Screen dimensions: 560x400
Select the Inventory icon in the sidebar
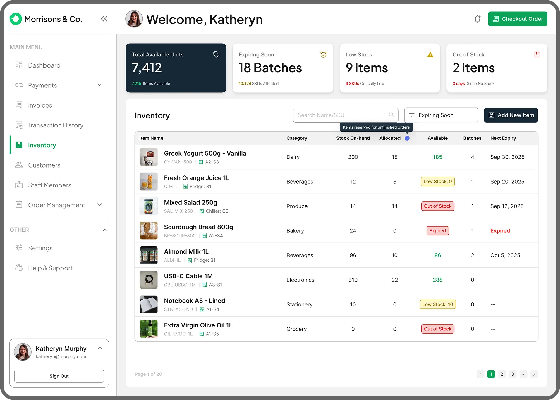[x=19, y=145]
